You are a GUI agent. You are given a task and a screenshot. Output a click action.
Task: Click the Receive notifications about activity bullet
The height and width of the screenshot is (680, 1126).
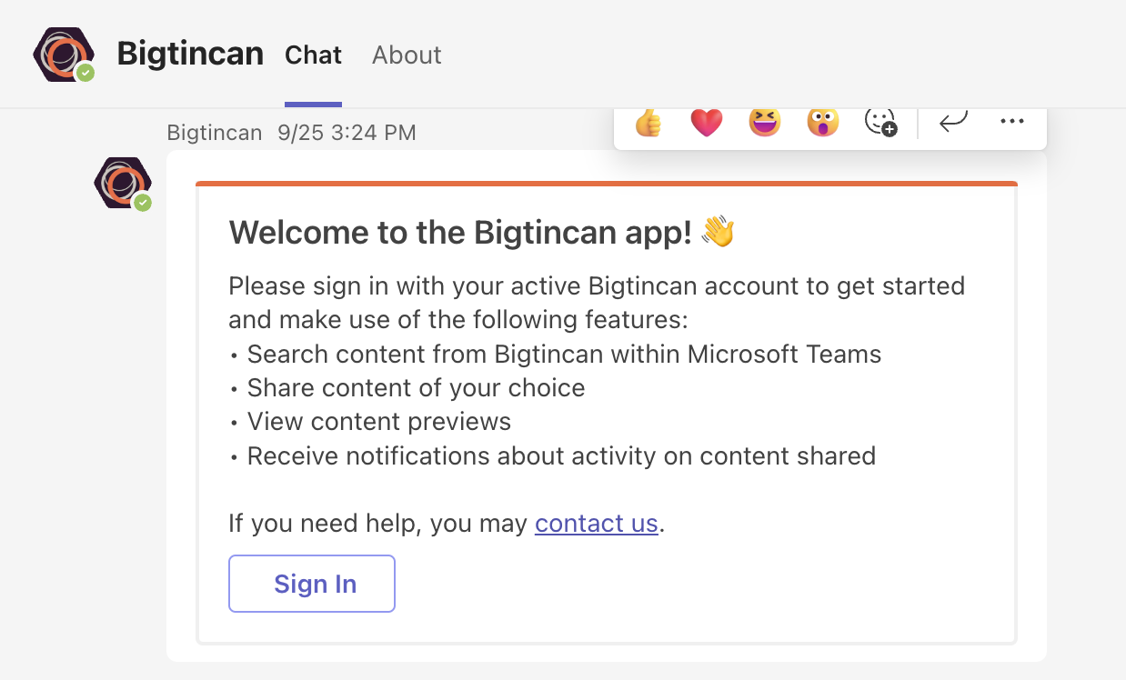(x=552, y=455)
